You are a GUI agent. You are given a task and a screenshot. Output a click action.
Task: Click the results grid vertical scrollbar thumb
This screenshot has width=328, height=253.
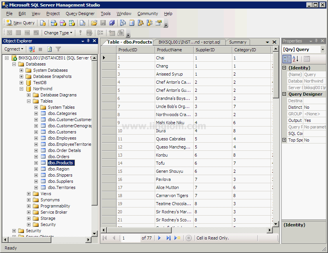(x=276, y=75)
